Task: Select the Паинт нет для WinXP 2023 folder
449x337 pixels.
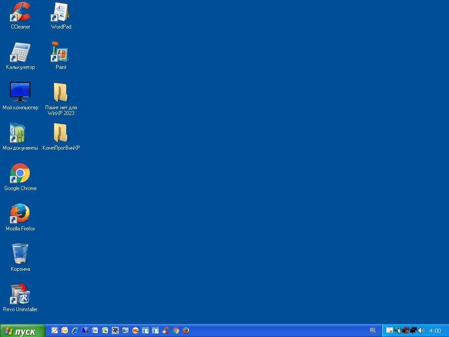Action: pos(61,99)
